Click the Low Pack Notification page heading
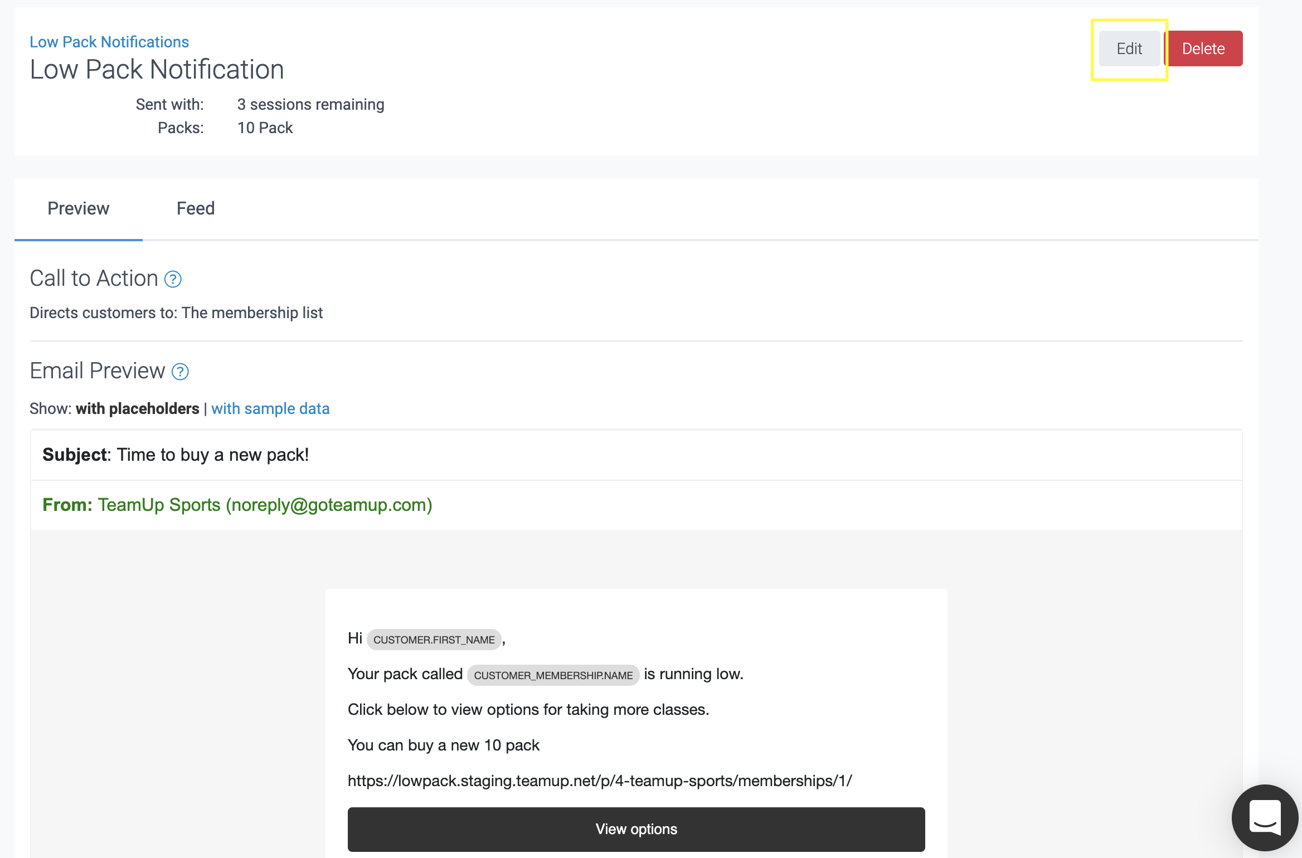 157,70
